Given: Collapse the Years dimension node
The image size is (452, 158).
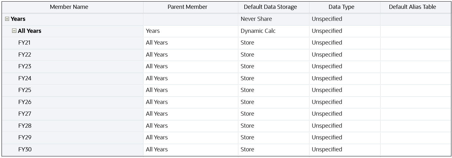Looking at the screenshot, I should pos(7,19).
